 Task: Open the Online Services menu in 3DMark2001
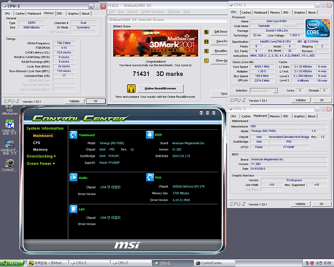click(153, 12)
